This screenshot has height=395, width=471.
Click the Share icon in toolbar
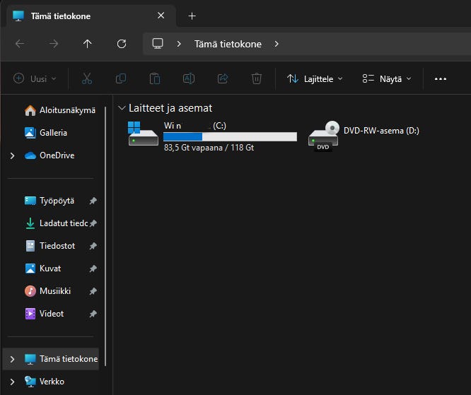click(223, 78)
